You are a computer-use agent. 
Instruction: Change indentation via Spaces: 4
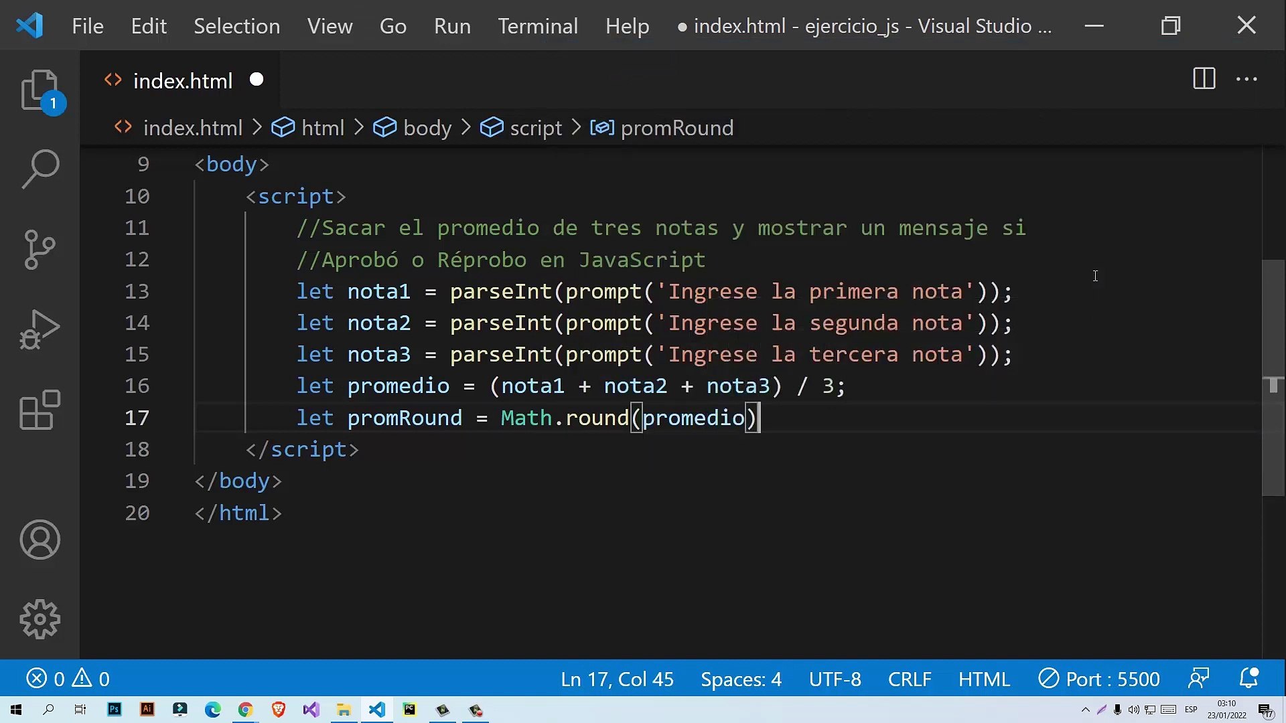point(741,679)
